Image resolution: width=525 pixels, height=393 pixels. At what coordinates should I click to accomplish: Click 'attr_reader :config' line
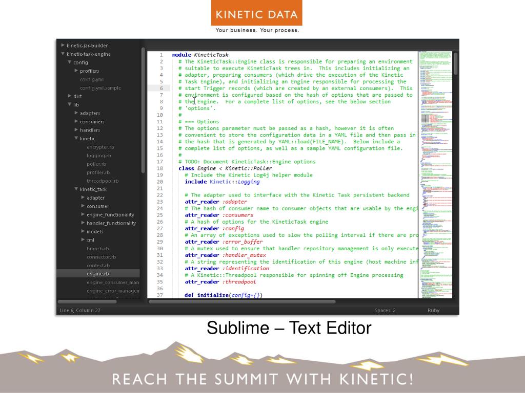[x=214, y=229]
